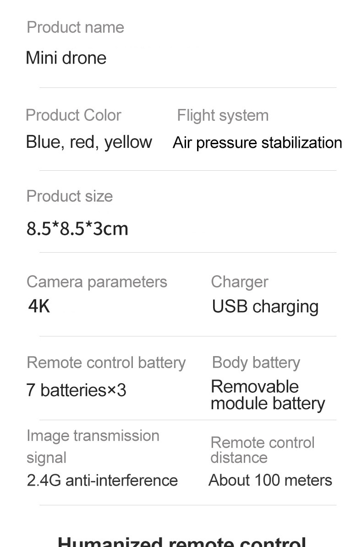Select the "USB charging" text
Screen dimensions: 362x547
coord(265,307)
